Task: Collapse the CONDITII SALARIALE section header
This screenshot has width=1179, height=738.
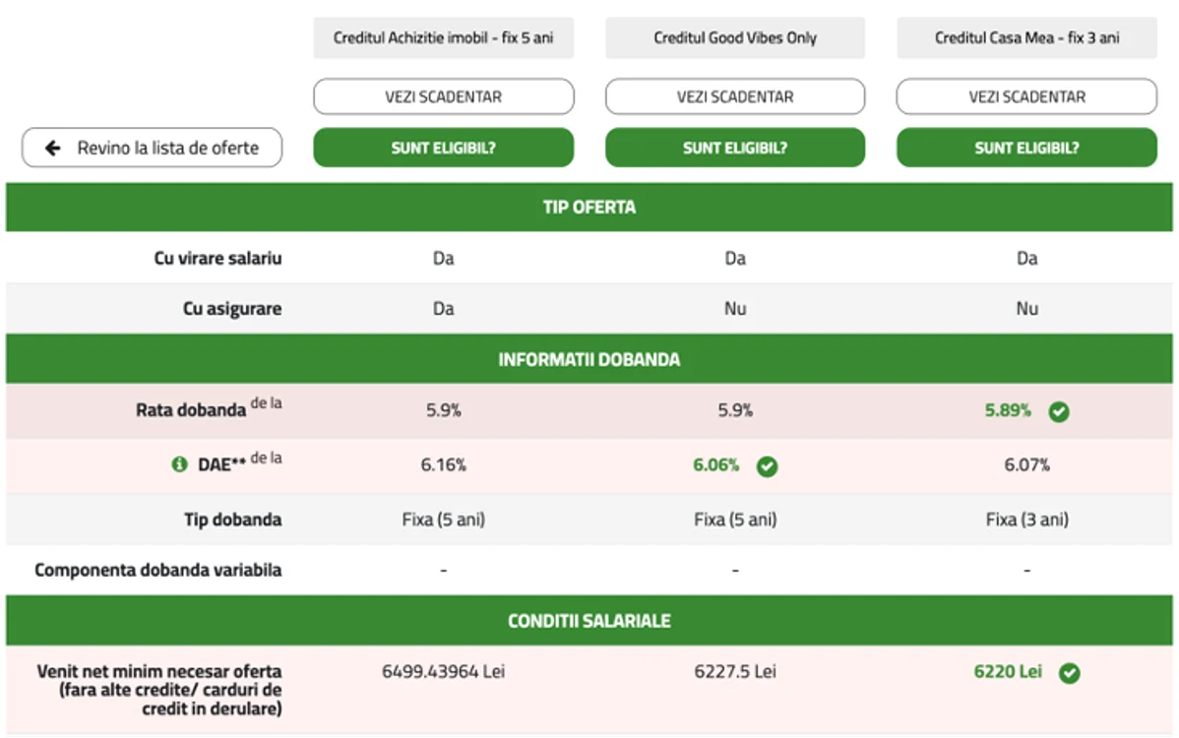Action: [589, 621]
